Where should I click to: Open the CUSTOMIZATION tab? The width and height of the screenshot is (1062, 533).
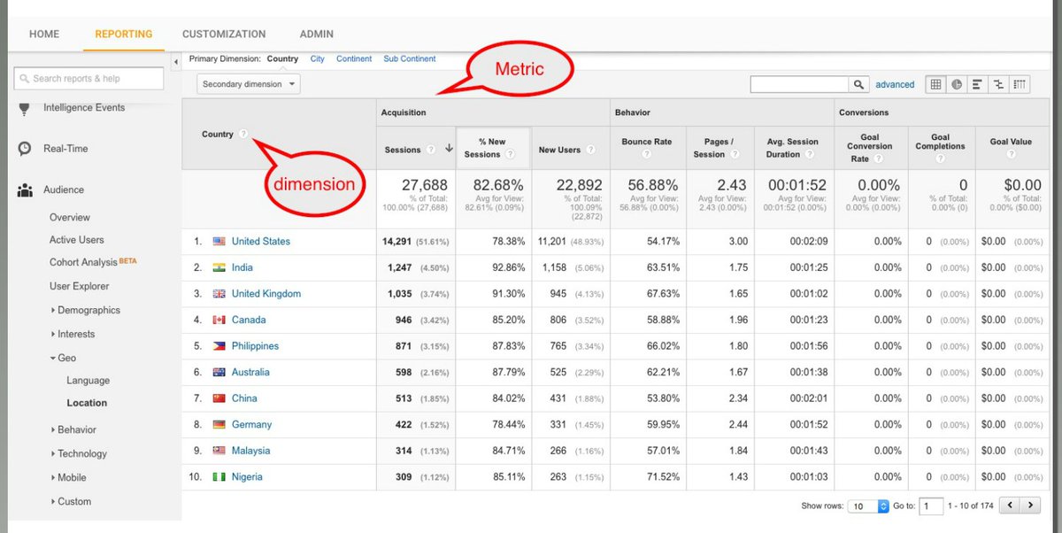[224, 34]
